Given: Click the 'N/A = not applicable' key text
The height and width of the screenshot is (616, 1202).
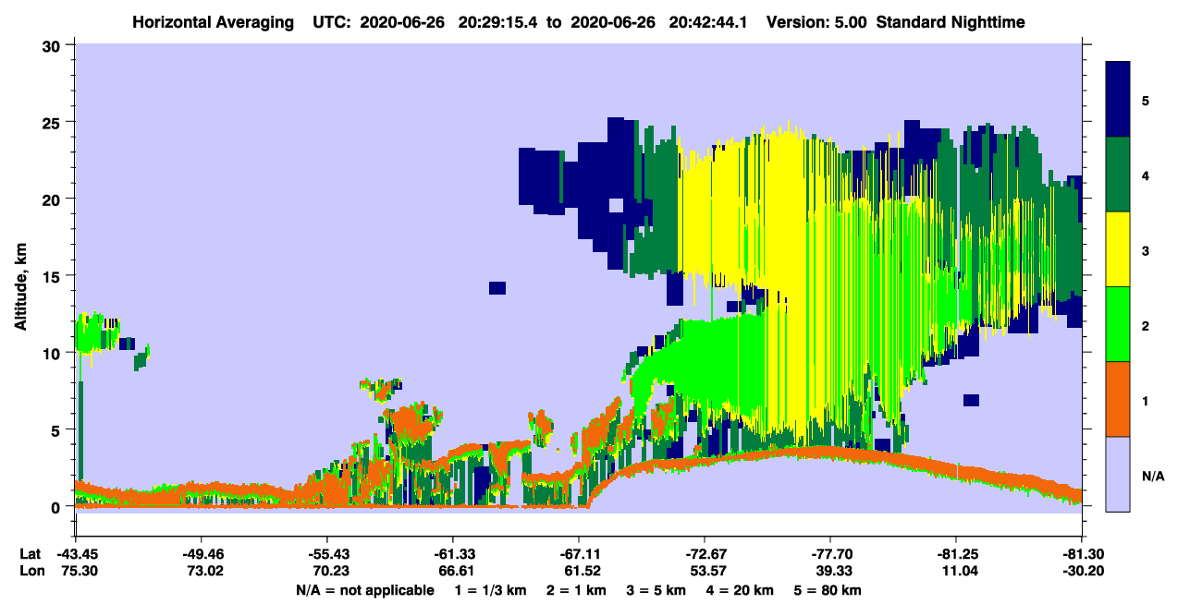Looking at the screenshot, I should 364,590.
